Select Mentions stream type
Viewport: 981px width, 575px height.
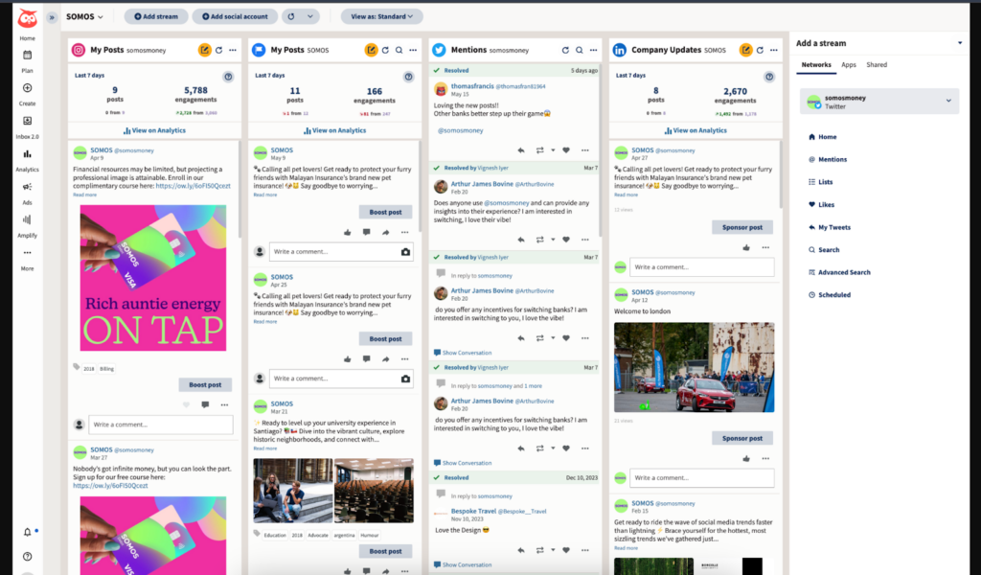point(828,159)
